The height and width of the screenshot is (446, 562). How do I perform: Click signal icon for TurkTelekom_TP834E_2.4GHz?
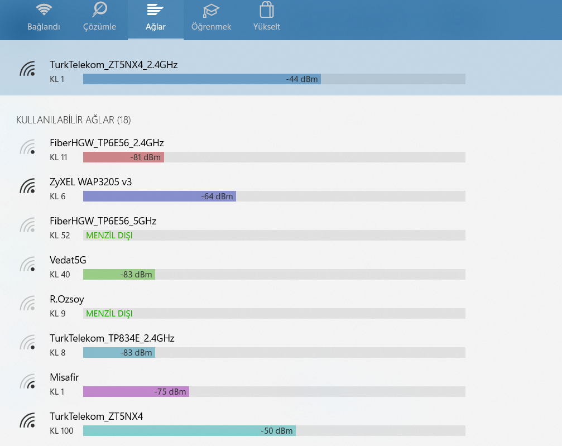tap(27, 342)
